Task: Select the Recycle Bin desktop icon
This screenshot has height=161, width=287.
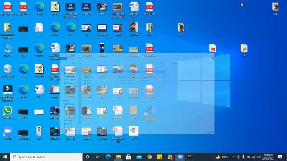Action: (x=8, y=71)
